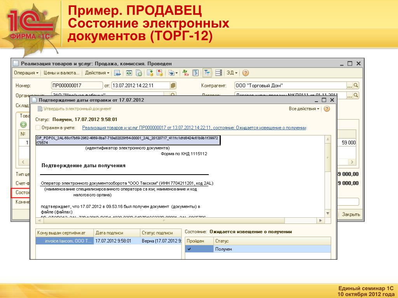Viewport: 398px width, 298px height.
Task: Click the document with green circular arrow icon
Action: pos(139,73)
